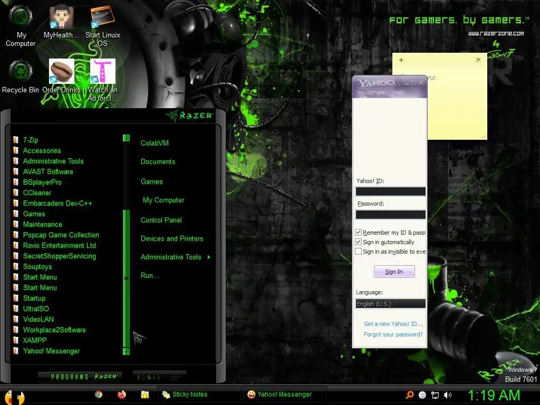
Task: Click the Sign In button
Action: (394, 272)
